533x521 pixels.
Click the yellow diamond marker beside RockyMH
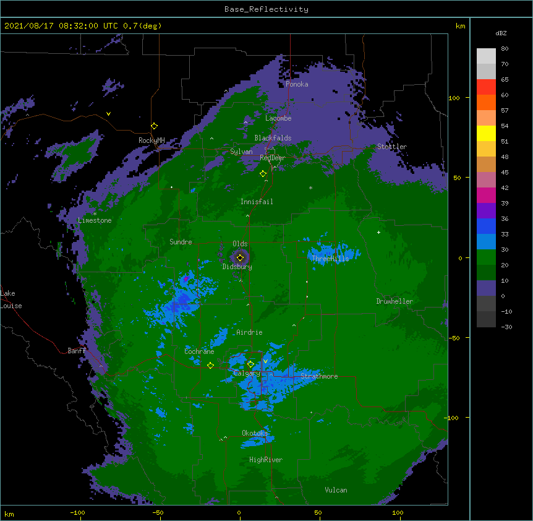coord(155,126)
